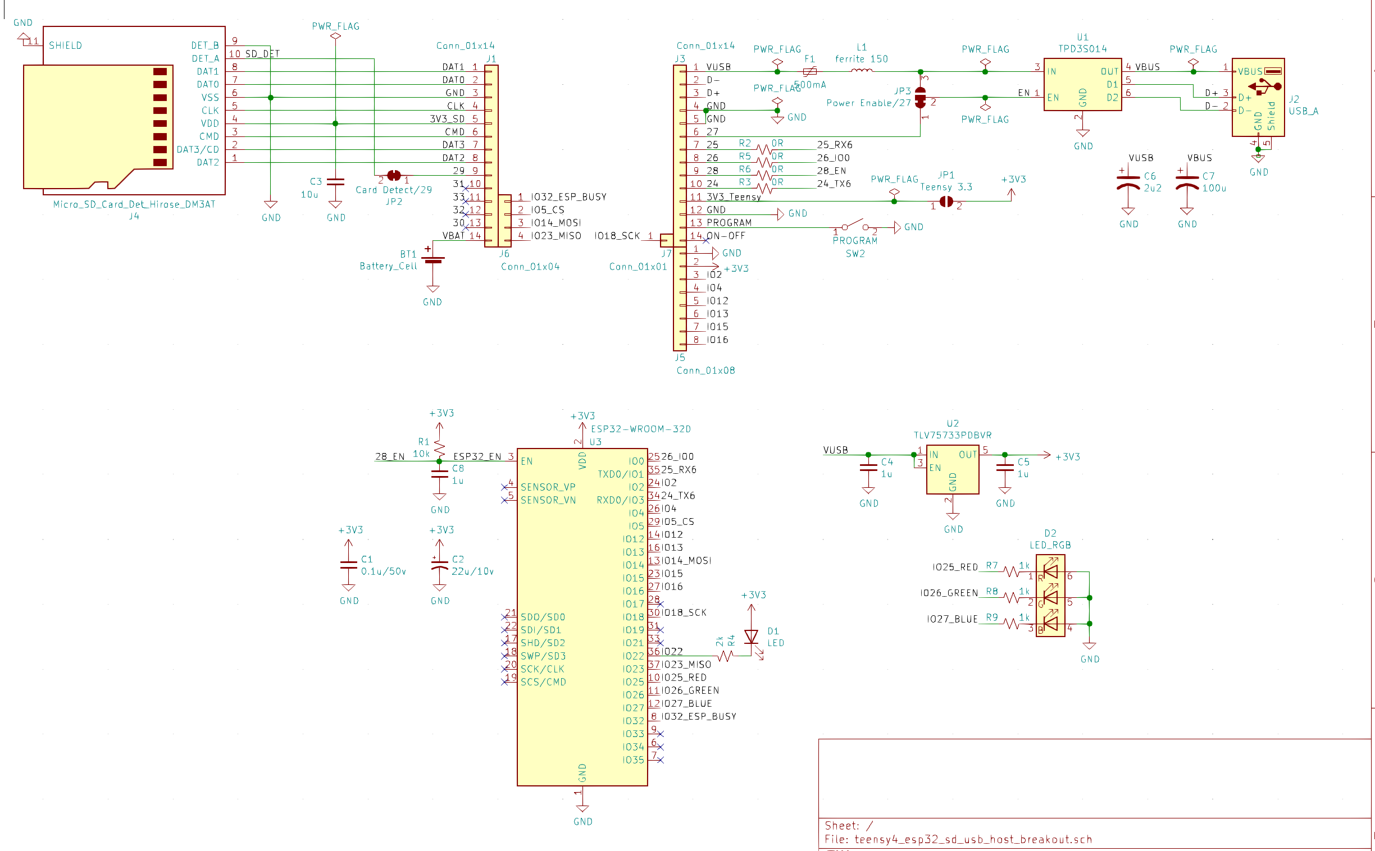1375x851 pixels.
Task: Click the D1 LED diode symbol
Action: click(x=751, y=636)
